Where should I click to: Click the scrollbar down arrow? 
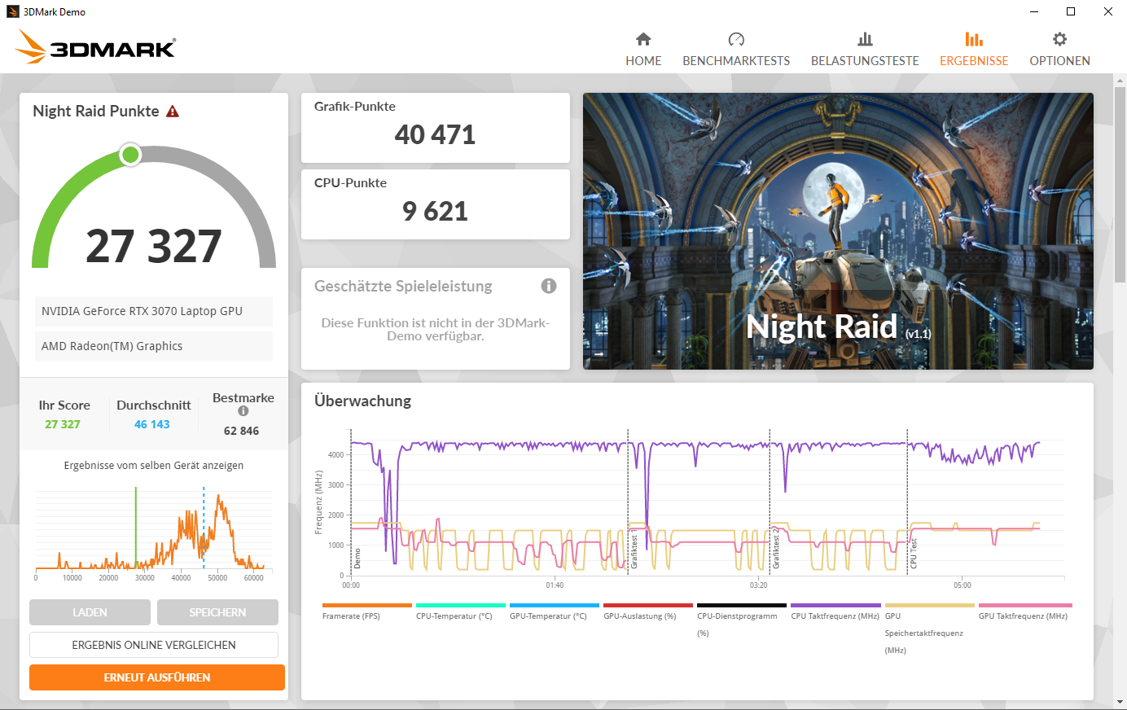click(x=1120, y=702)
